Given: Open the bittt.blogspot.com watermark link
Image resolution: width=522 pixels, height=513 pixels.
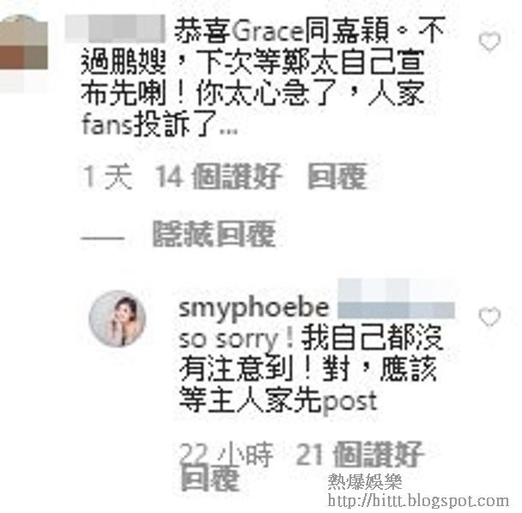Looking at the screenshot, I should [418, 501].
